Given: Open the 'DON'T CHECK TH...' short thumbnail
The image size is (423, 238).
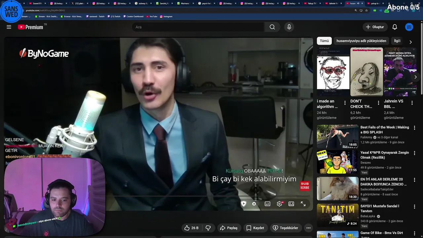Looking at the screenshot, I should click(366, 72).
